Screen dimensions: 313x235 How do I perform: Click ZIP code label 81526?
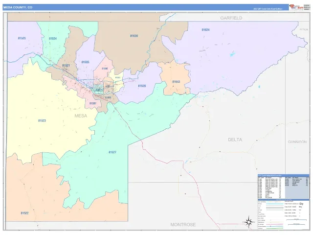point(142,86)
